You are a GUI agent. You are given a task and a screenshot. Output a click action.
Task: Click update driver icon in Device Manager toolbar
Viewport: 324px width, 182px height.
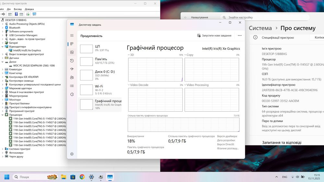[28, 14]
